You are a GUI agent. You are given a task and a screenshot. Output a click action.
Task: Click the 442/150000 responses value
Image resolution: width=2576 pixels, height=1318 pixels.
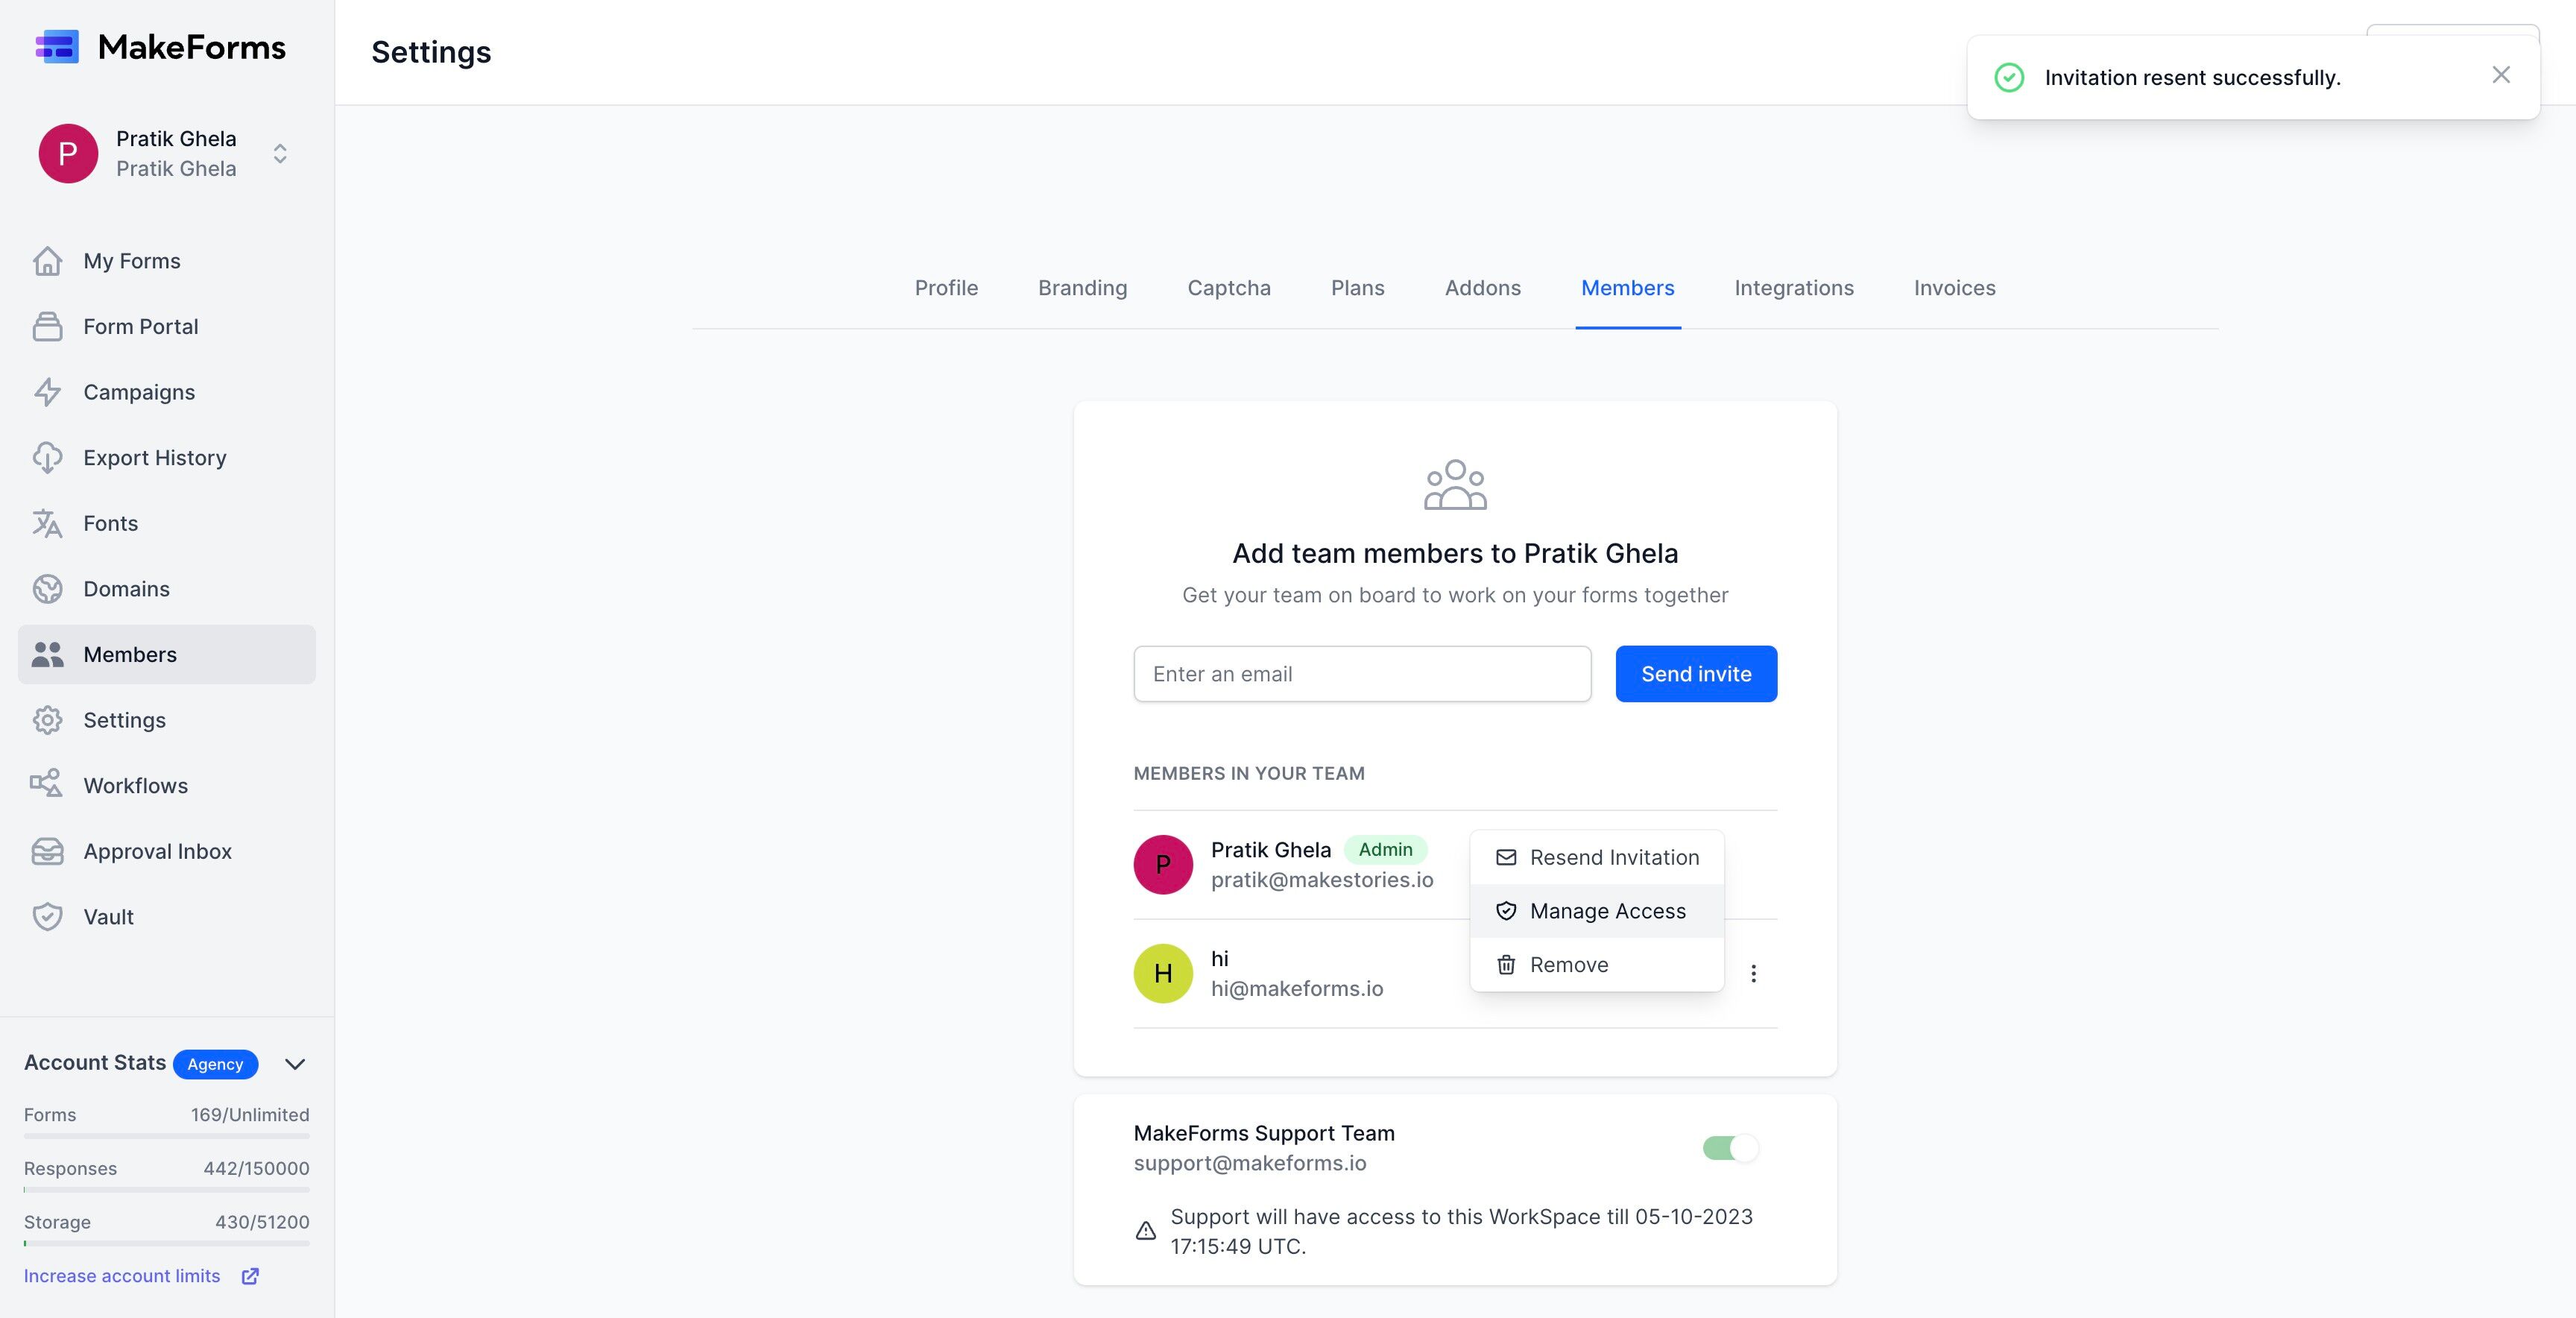click(256, 1169)
